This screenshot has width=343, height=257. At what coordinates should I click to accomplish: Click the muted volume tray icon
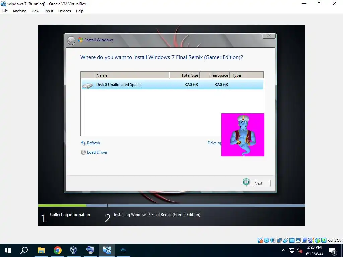click(299, 250)
